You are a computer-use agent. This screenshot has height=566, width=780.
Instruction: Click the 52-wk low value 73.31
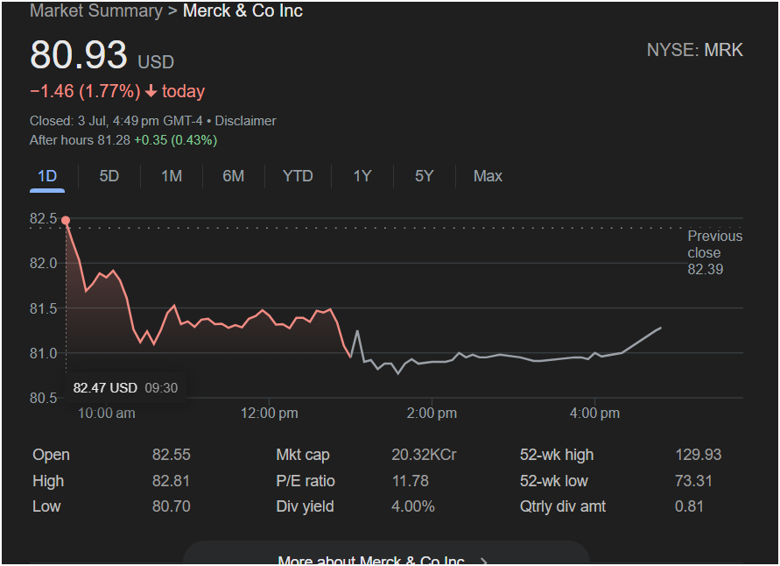click(693, 481)
